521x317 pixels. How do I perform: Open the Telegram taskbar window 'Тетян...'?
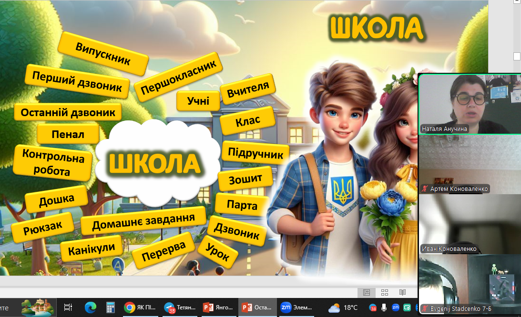tap(180, 307)
